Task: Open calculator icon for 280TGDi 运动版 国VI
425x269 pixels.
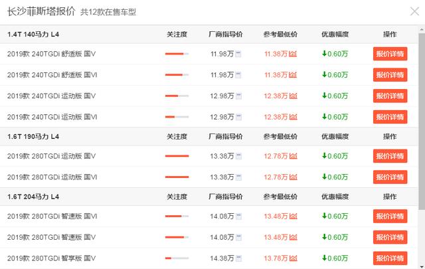Action: (x=238, y=177)
